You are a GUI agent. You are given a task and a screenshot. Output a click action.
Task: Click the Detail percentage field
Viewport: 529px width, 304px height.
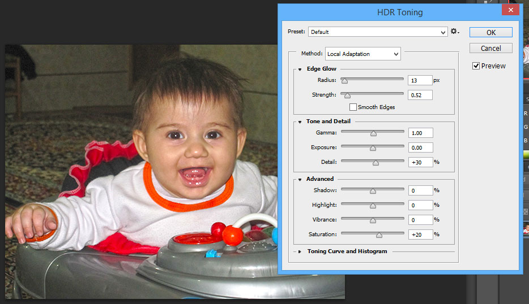(x=420, y=162)
